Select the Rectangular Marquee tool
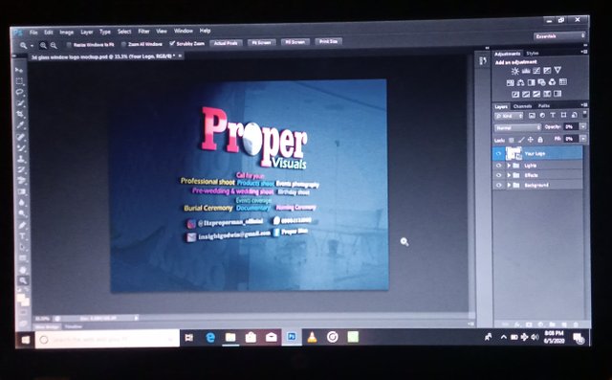 click(19, 81)
